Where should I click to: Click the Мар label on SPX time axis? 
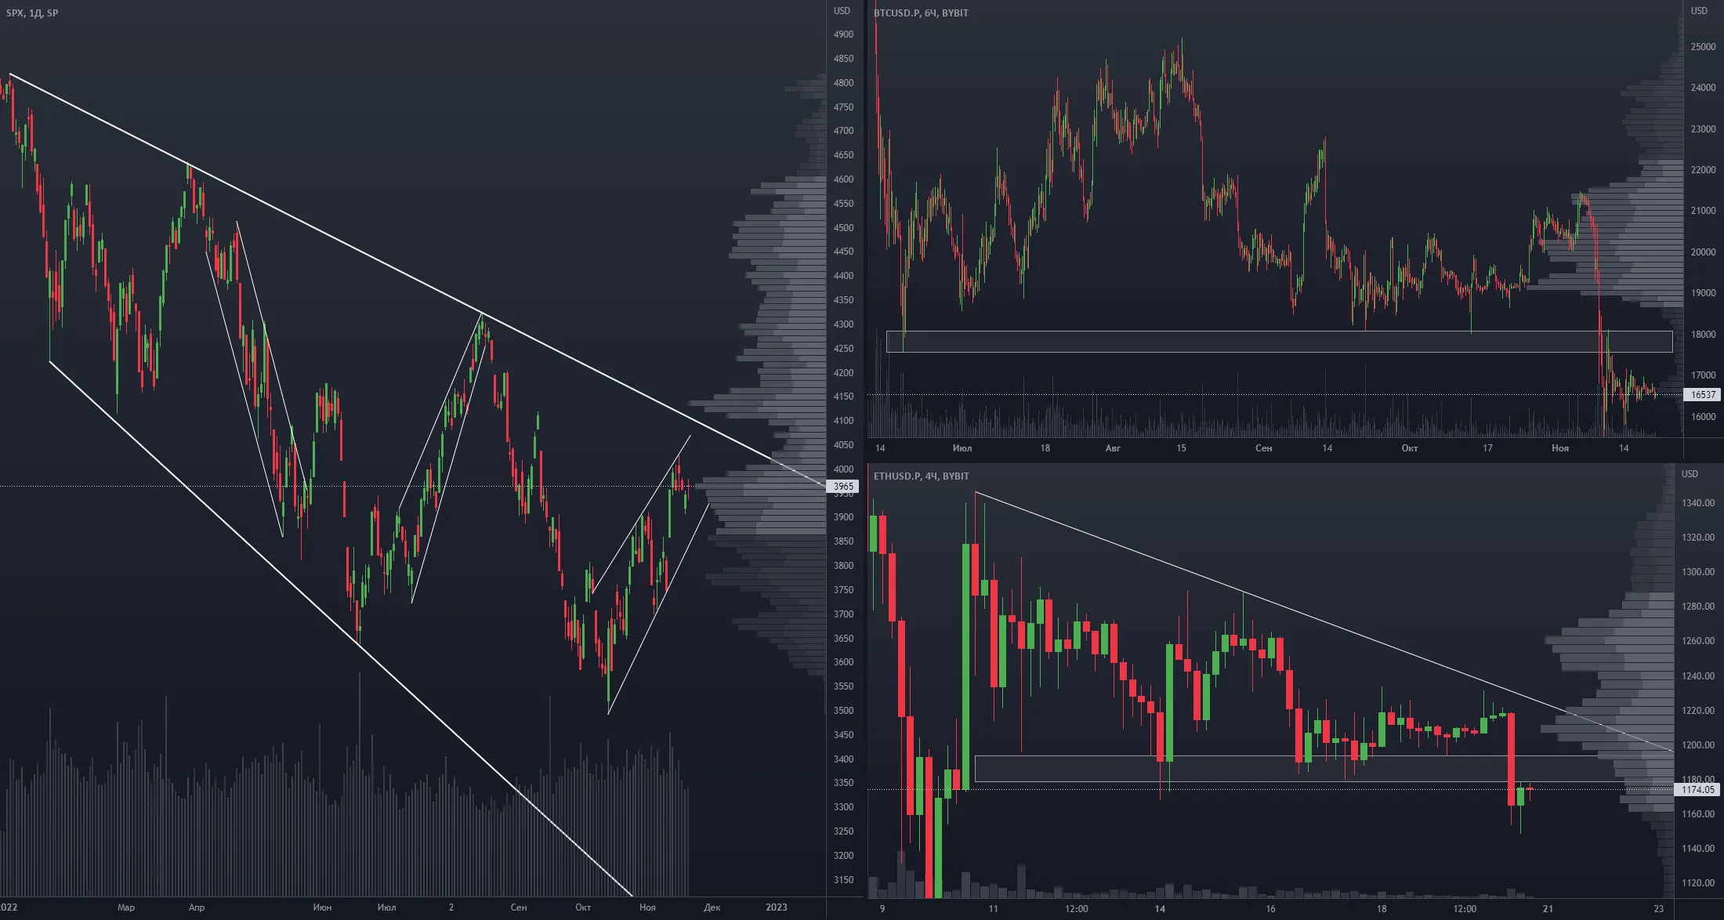pyautogui.click(x=126, y=907)
